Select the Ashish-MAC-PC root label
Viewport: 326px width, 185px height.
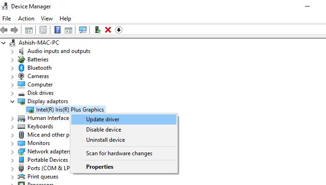(39, 43)
